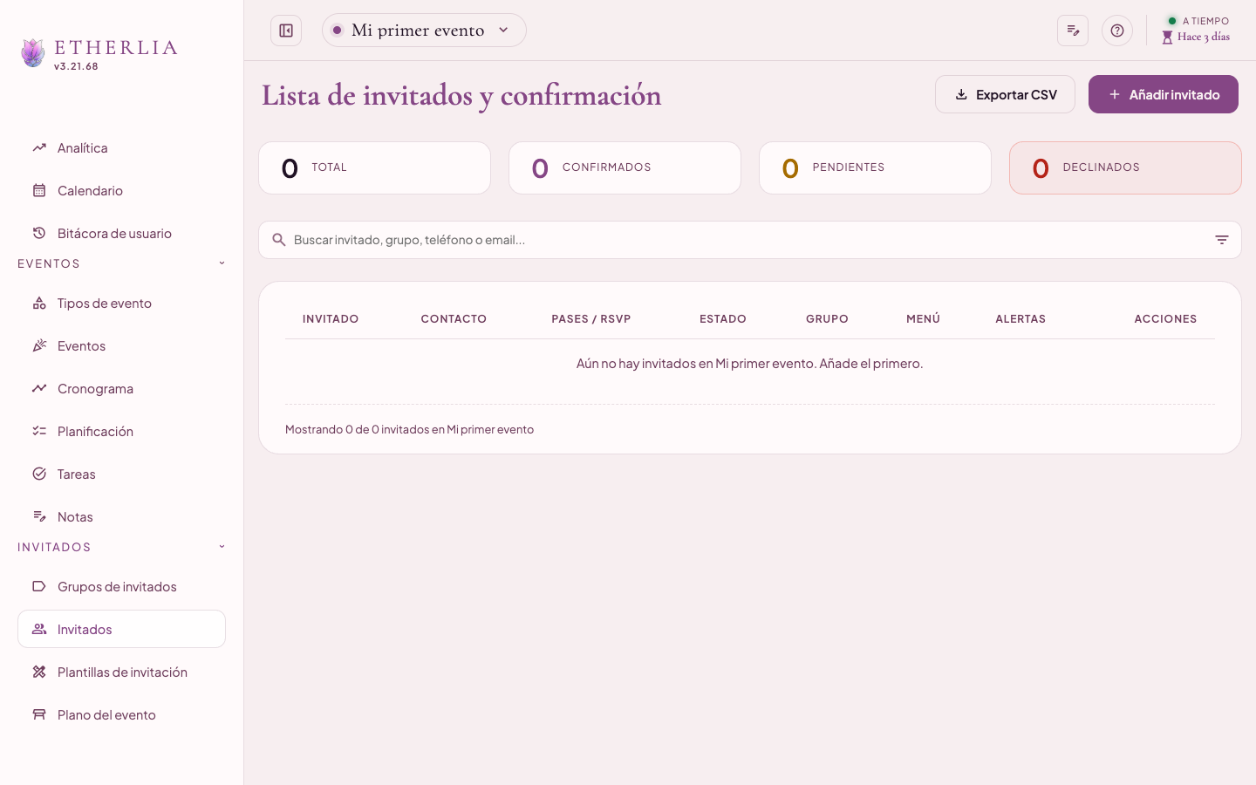Open the quick notes icon in top bar
The height and width of the screenshot is (785, 1256).
tap(1073, 31)
